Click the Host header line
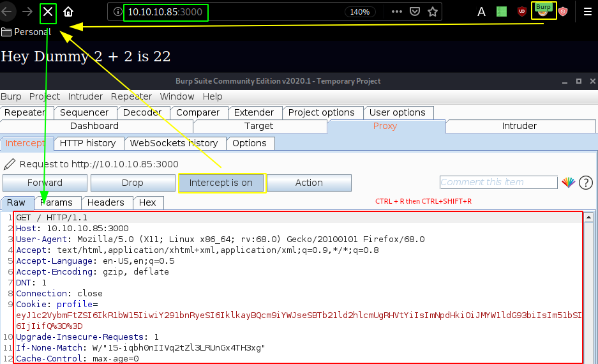This screenshot has width=598, height=364. (72, 229)
